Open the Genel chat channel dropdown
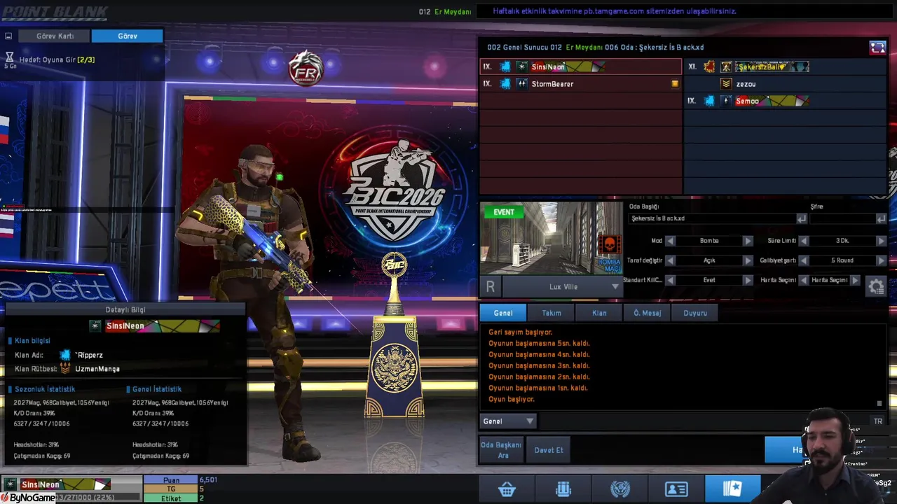Screen dimensions: 897x504 point(508,421)
